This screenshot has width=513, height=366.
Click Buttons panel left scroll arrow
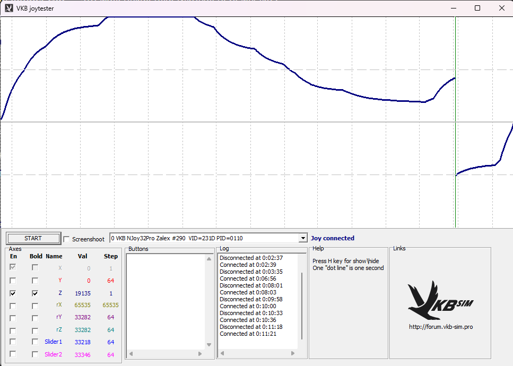point(131,354)
